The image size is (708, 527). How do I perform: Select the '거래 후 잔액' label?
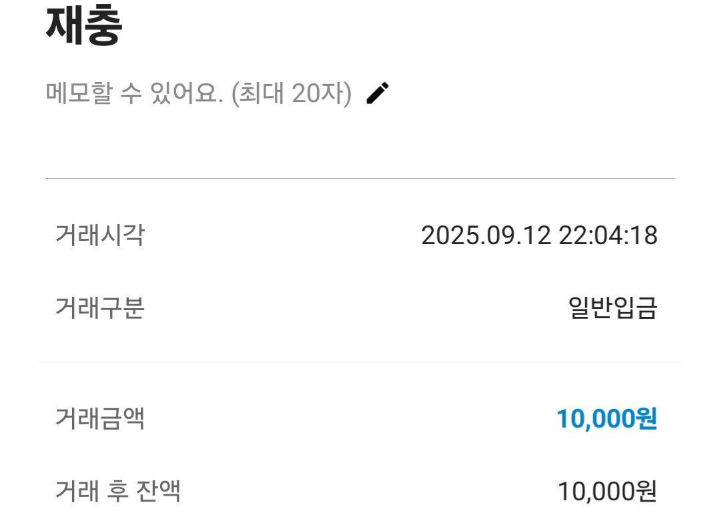pyautogui.click(x=117, y=492)
